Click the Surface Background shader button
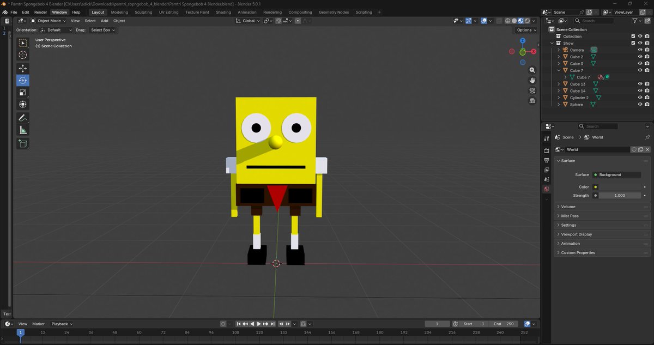The width and height of the screenshot is (654, 345). coord(616,175)
